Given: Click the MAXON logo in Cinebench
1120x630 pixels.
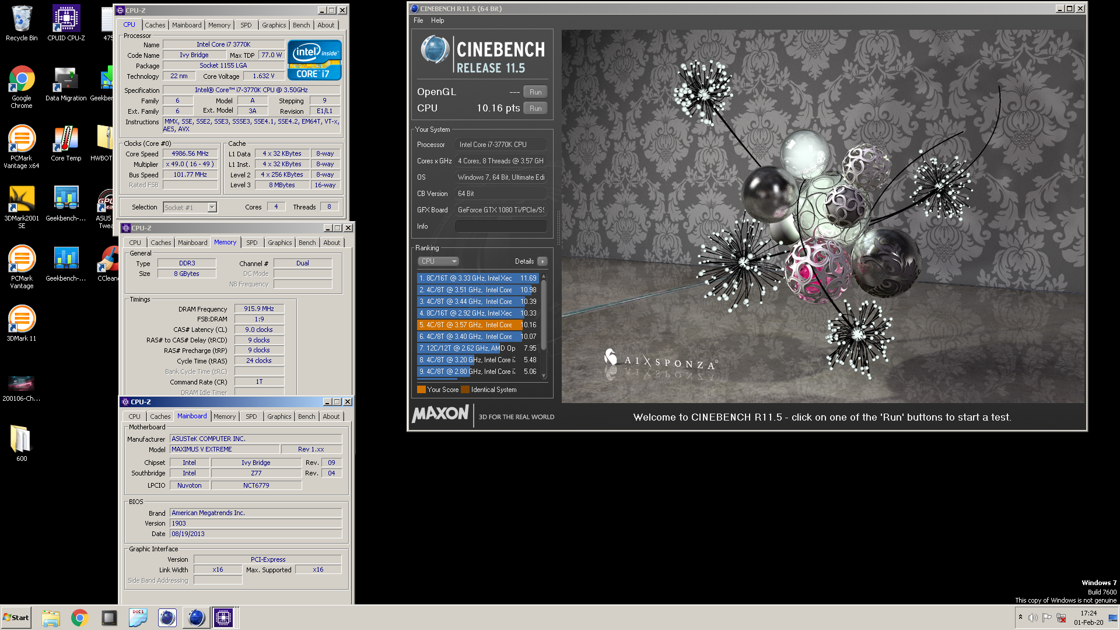Looking at the screenshot, I should [x=440, y=414].
